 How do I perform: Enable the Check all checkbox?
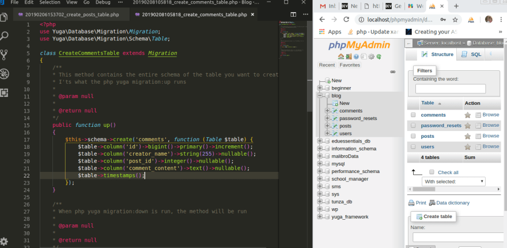[x=432, y=172]
